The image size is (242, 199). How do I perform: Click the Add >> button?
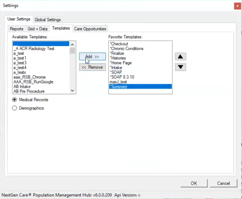pyautogui.click(x=92, y=56)
